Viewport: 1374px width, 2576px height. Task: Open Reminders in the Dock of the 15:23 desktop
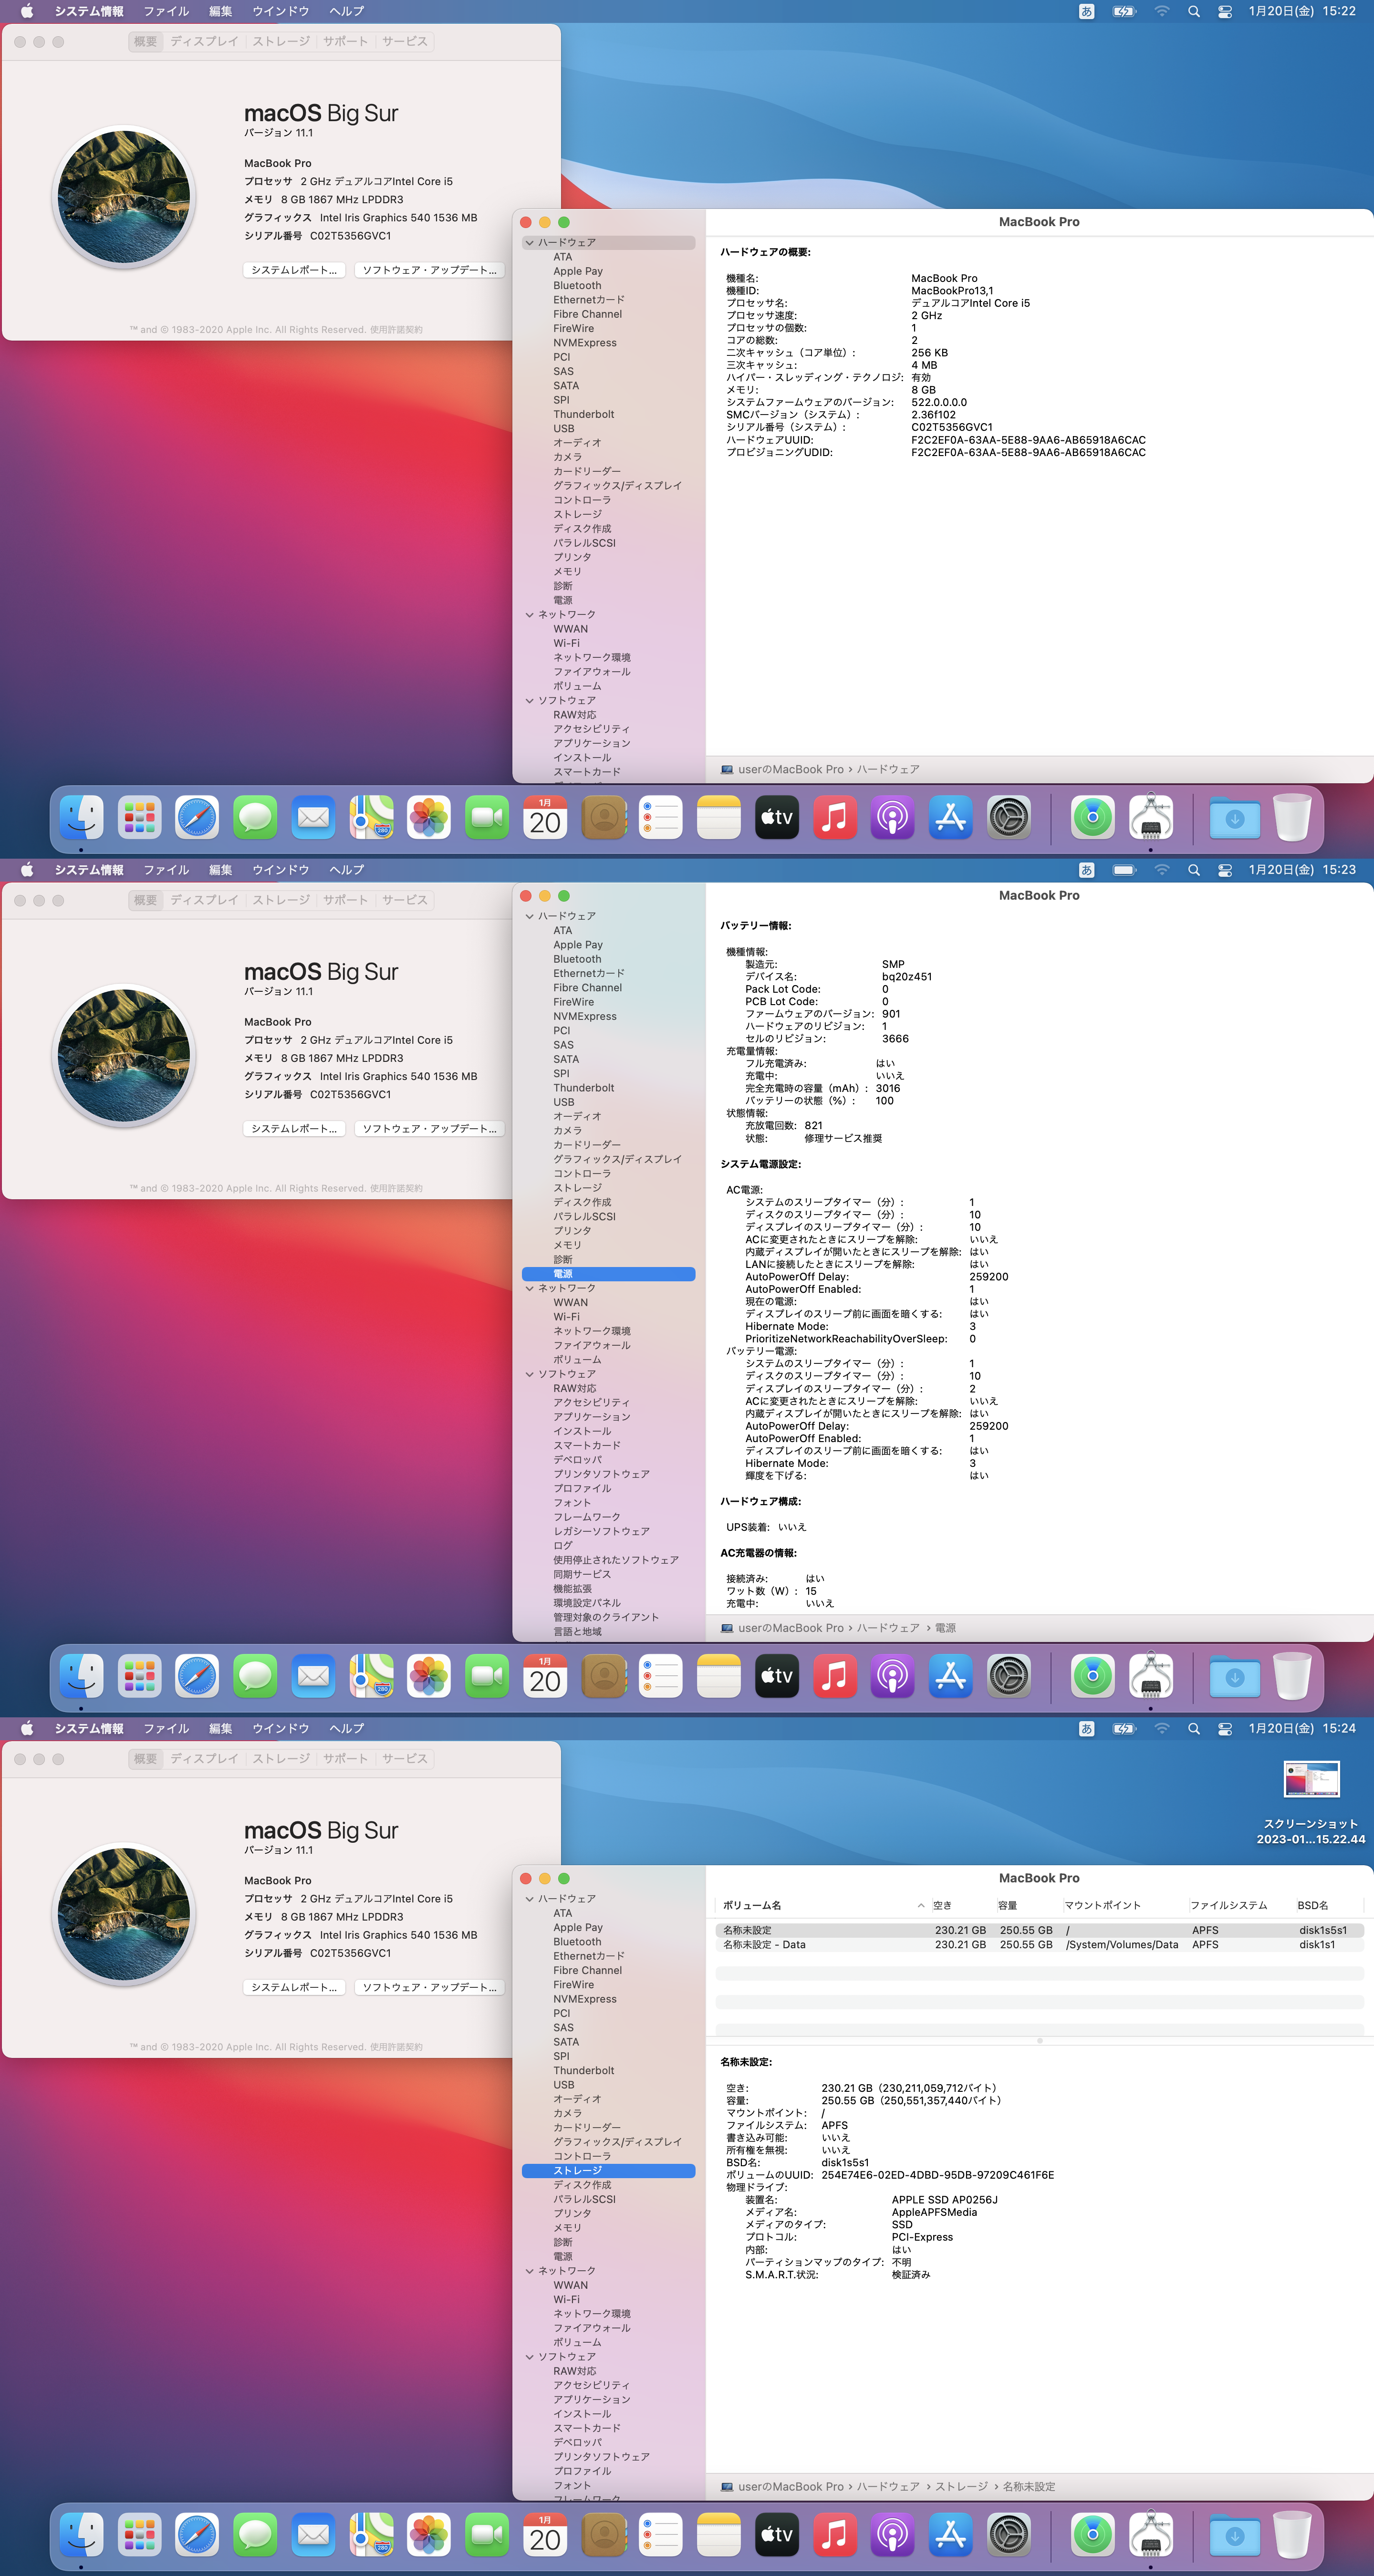(x=661, y=1677)
